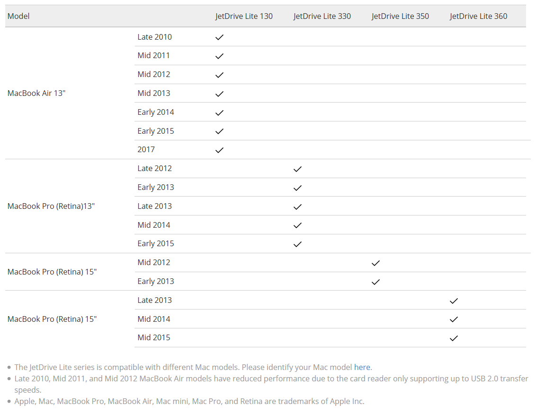Click the Late 2010 MacBook Air checkmark

(x=219, y=37)
